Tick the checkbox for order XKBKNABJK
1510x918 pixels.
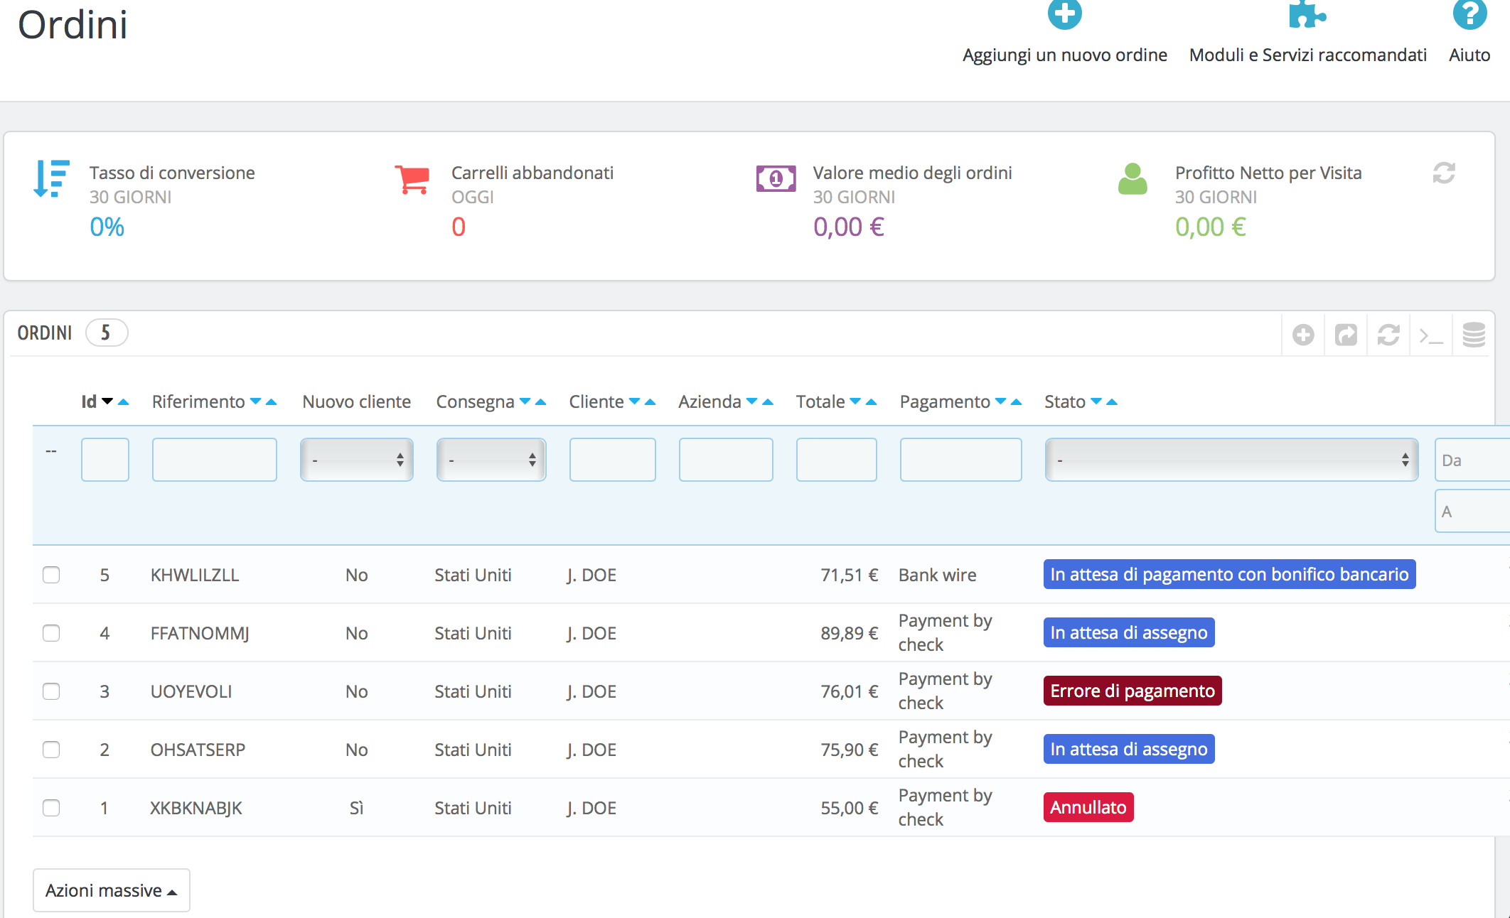click(51, 808)
